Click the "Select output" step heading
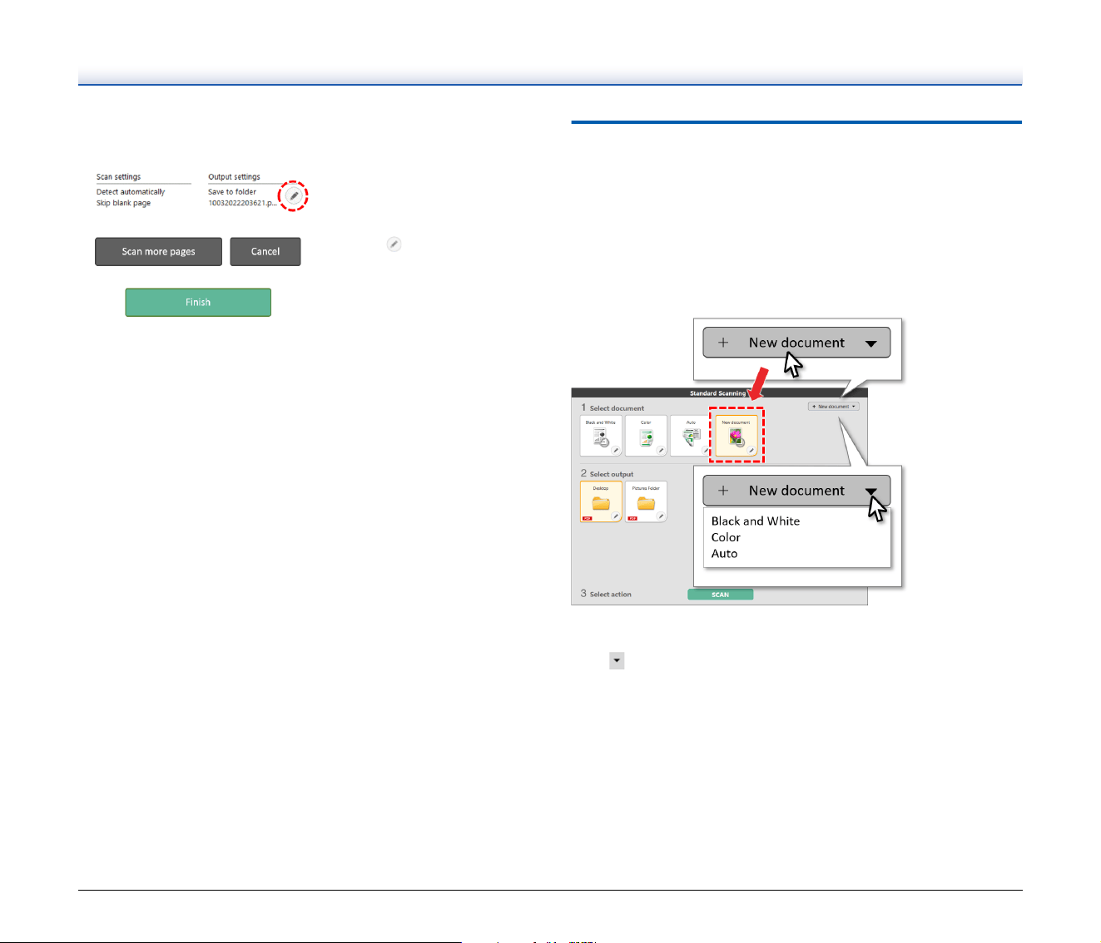The width and height of the screenshot is (1101, 943). click(612, 474)
